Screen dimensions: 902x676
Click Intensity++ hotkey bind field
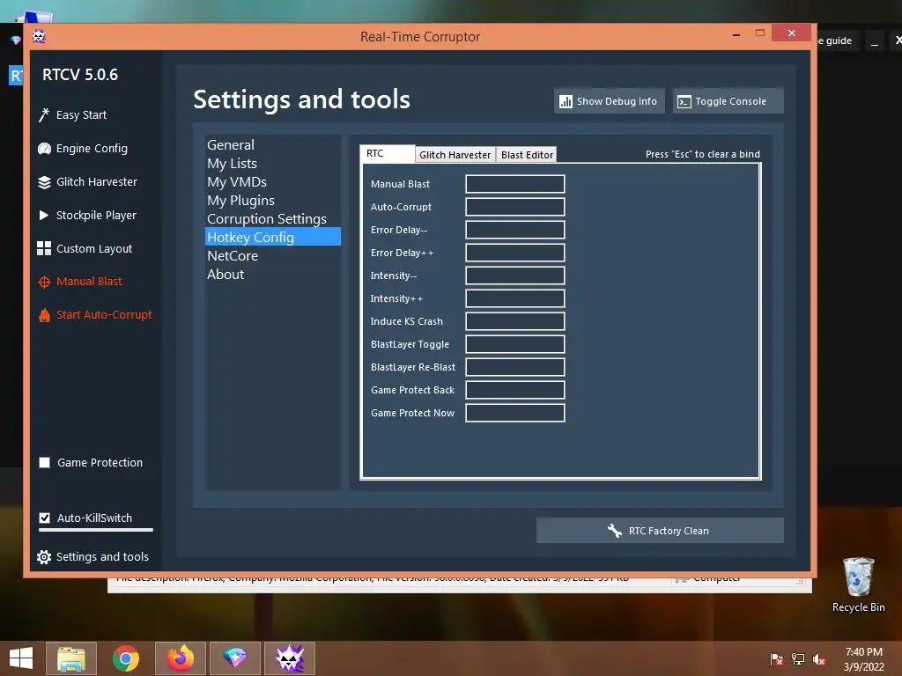(x=514, y=298)
